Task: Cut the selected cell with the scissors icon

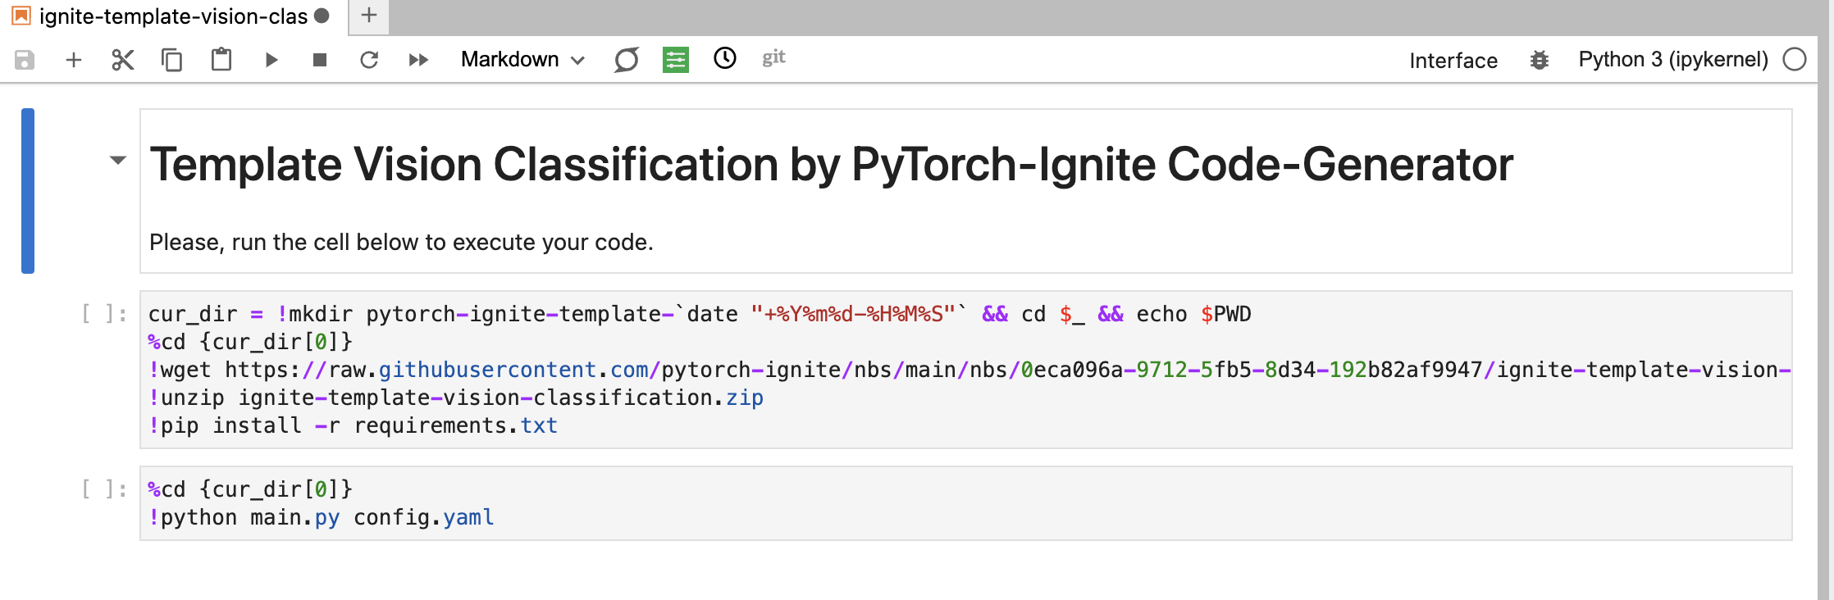Action: [123, 60]
